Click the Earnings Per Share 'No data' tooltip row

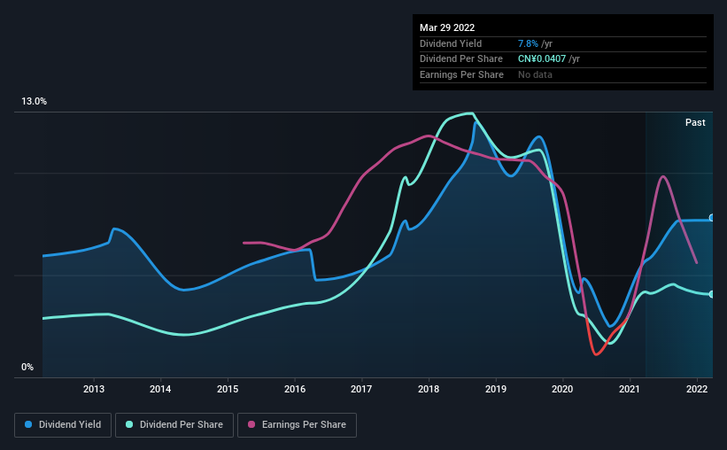point(563,74)
